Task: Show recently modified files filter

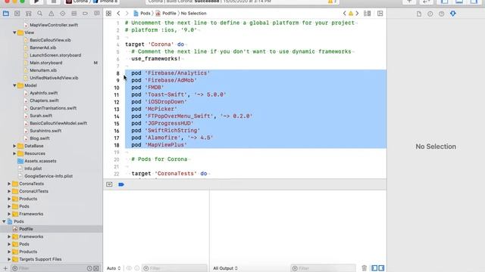Action: pyautogui.click(x=89, y=268)
